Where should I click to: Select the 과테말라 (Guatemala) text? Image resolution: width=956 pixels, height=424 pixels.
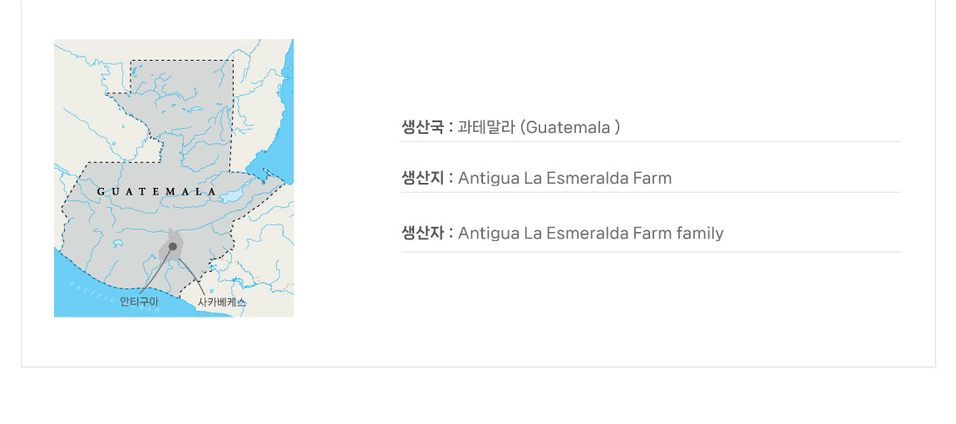(x=539, y=127)
